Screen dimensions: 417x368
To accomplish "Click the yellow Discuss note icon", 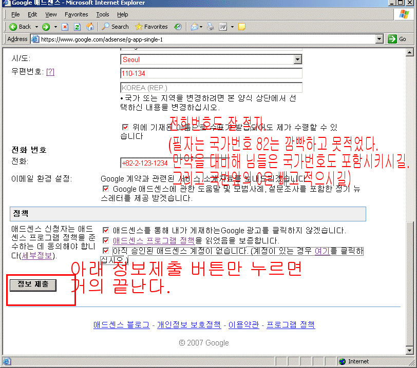I will [242, 27].
